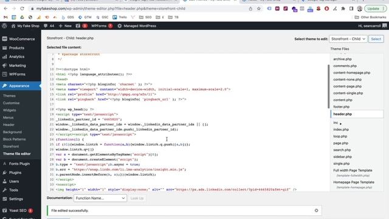This screenshot has width=389, height=219.
Task: Click the code editor vertical scrollbar
Action: coord(329,86)
